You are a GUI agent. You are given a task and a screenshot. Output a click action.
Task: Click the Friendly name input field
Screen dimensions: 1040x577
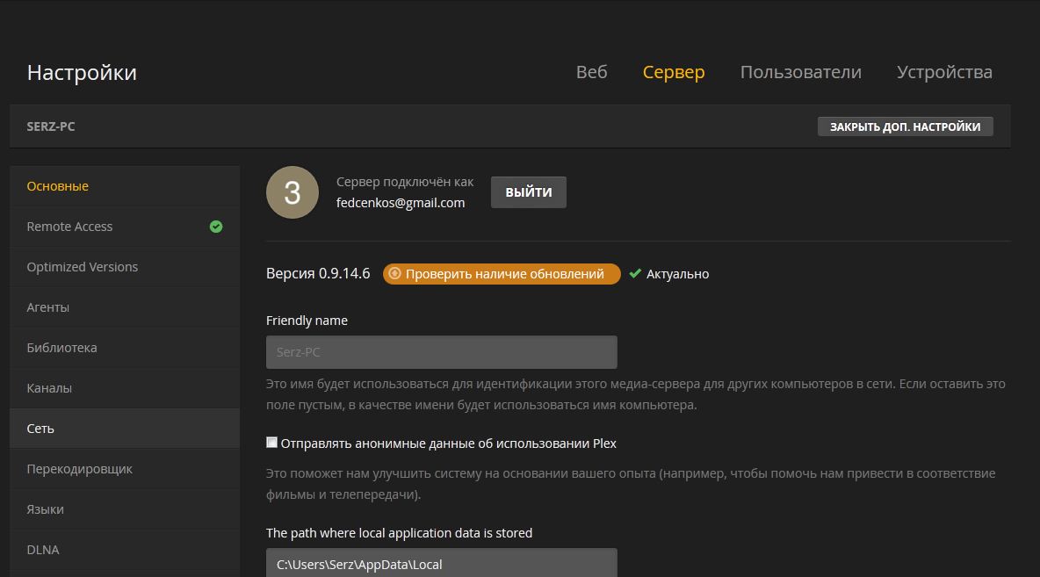point(441,352)
